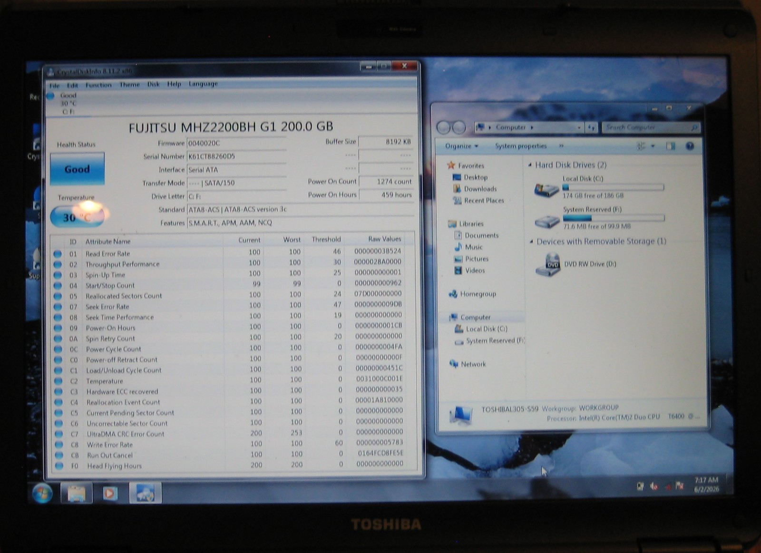Click status dot for Temperature attribute row
The height and width of the screenshot is (553, 761).
(59, 381)
